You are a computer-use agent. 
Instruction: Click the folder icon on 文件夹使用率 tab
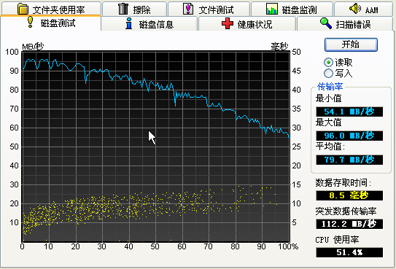[23, 9]
